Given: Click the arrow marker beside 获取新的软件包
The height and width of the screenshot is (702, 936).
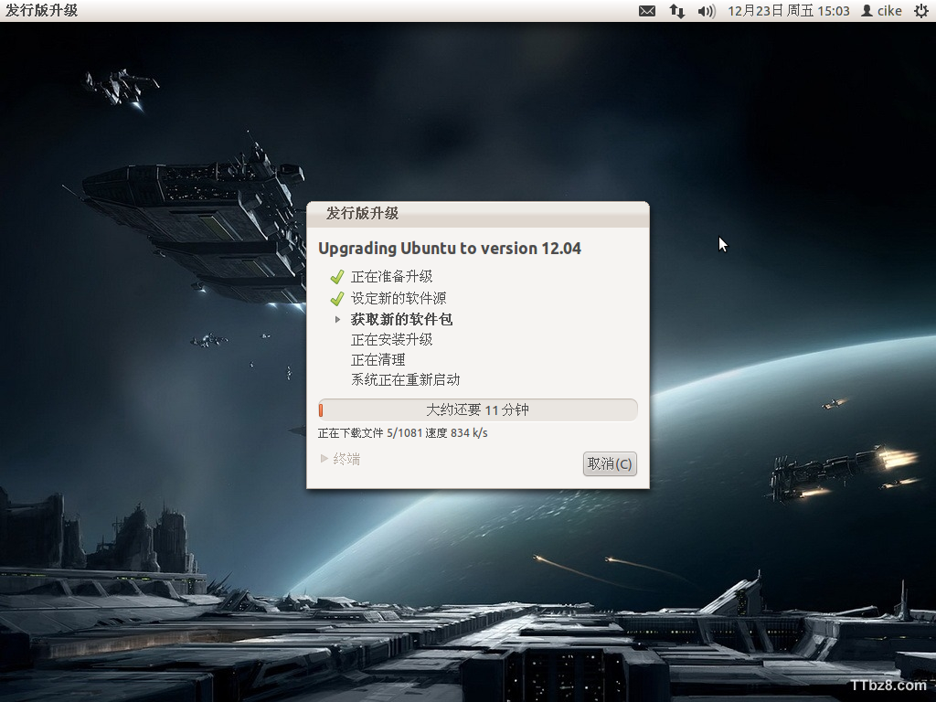Looking at the screenshot, I should [x=337, y=319].
